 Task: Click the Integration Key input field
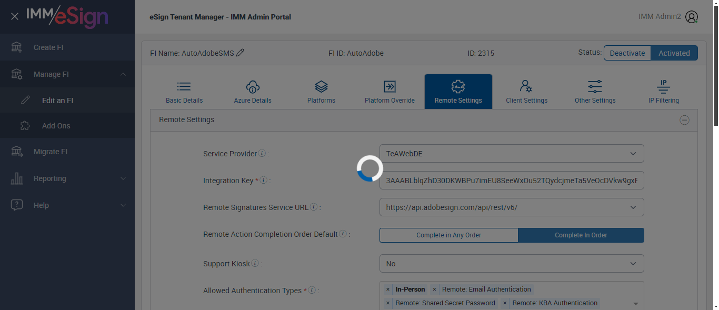[512, 181]
